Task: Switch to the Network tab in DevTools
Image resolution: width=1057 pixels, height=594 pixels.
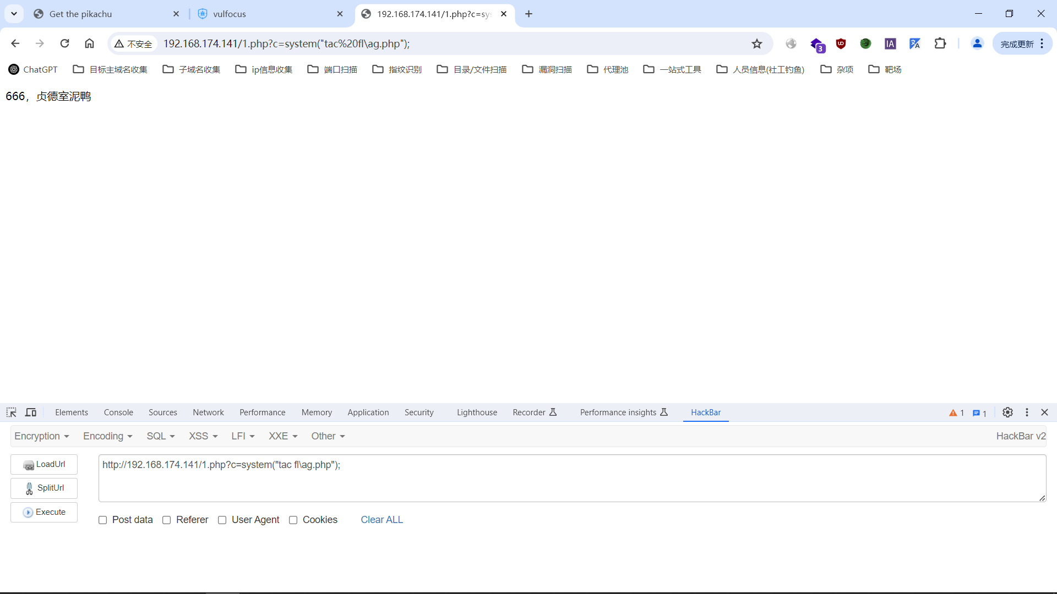Action: tap(208, 413)
